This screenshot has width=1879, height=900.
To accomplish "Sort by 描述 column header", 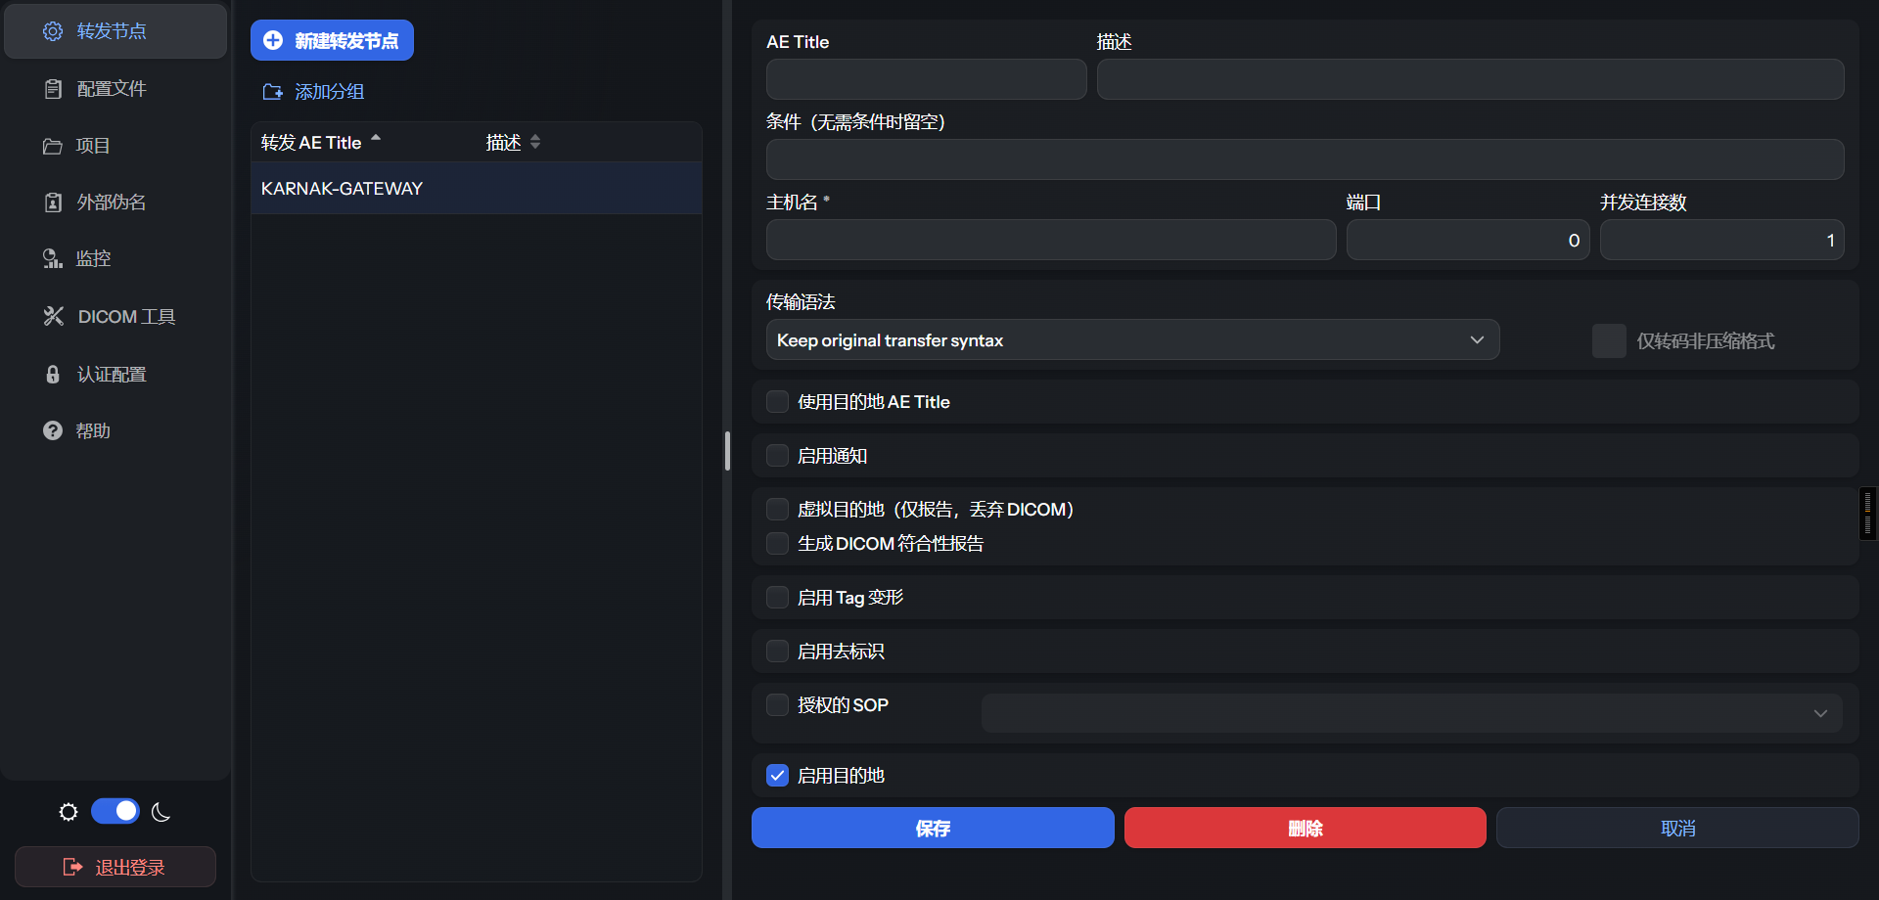I will point(513,142).
